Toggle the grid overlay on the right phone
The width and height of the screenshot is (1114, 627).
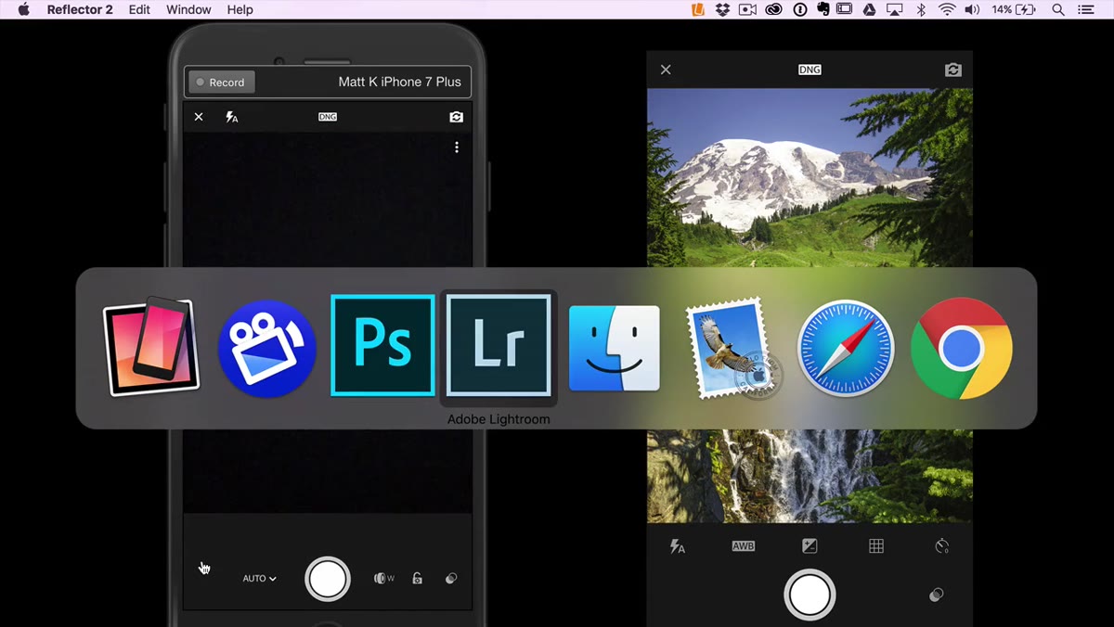pyautogui.click(x=876, y=546)
